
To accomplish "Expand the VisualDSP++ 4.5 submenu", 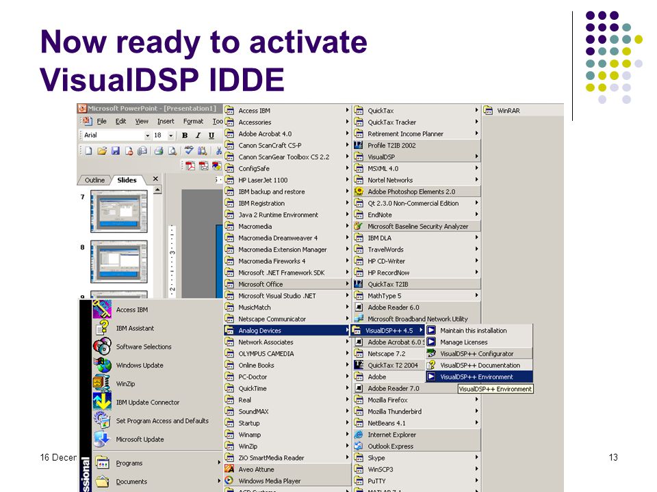I will click(x=388, y=331).
